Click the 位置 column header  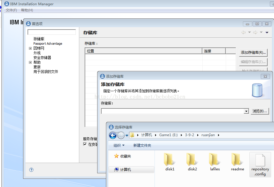pyautogui.click(x=143, y=51)
